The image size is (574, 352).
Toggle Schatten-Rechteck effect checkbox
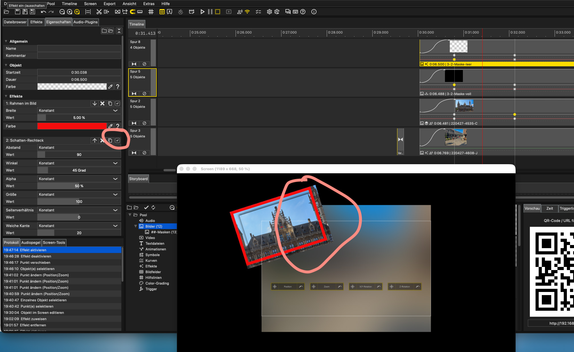click(x=117, y=140)
